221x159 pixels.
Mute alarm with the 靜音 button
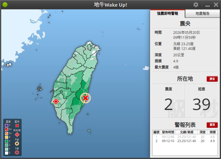tap(212, 79)
